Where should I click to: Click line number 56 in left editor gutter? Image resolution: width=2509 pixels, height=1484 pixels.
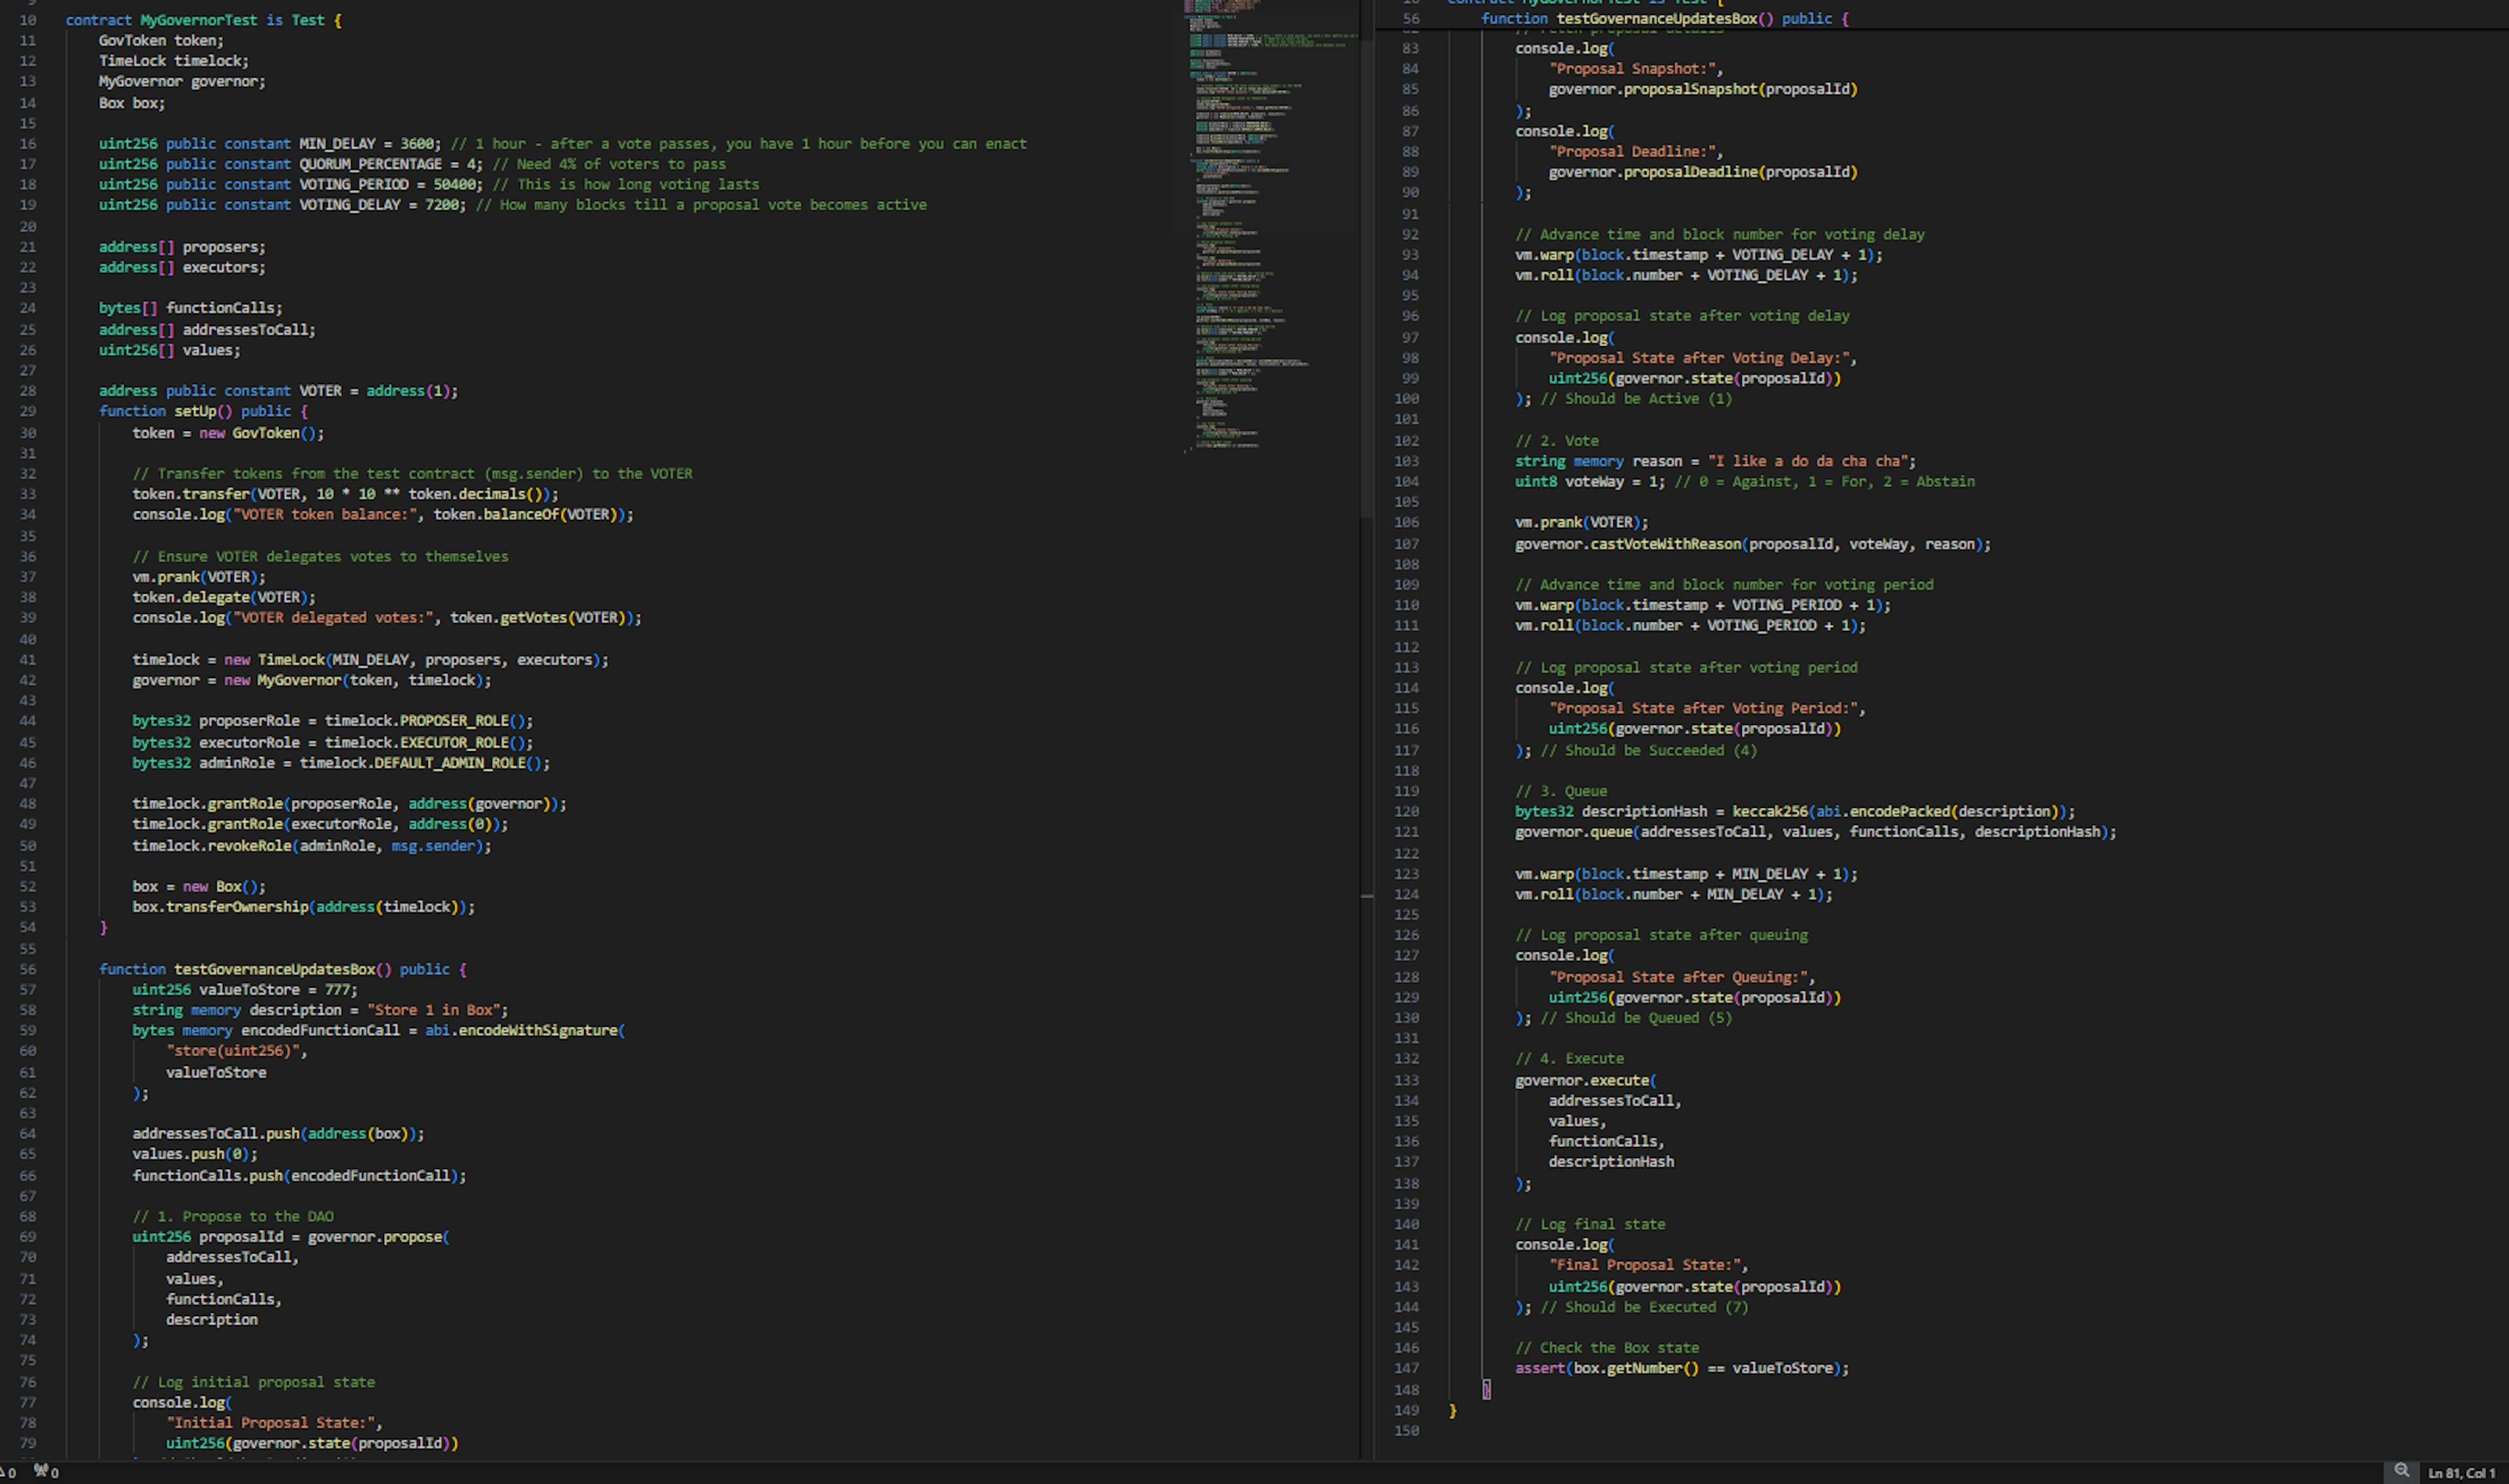point(27,969)
